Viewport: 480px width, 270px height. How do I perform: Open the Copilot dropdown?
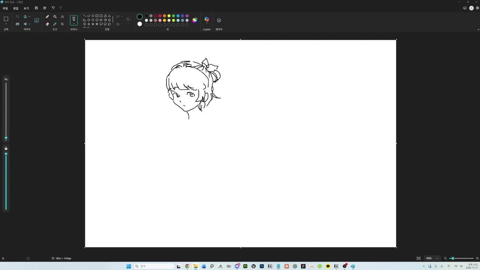click(x=207, y=23)
